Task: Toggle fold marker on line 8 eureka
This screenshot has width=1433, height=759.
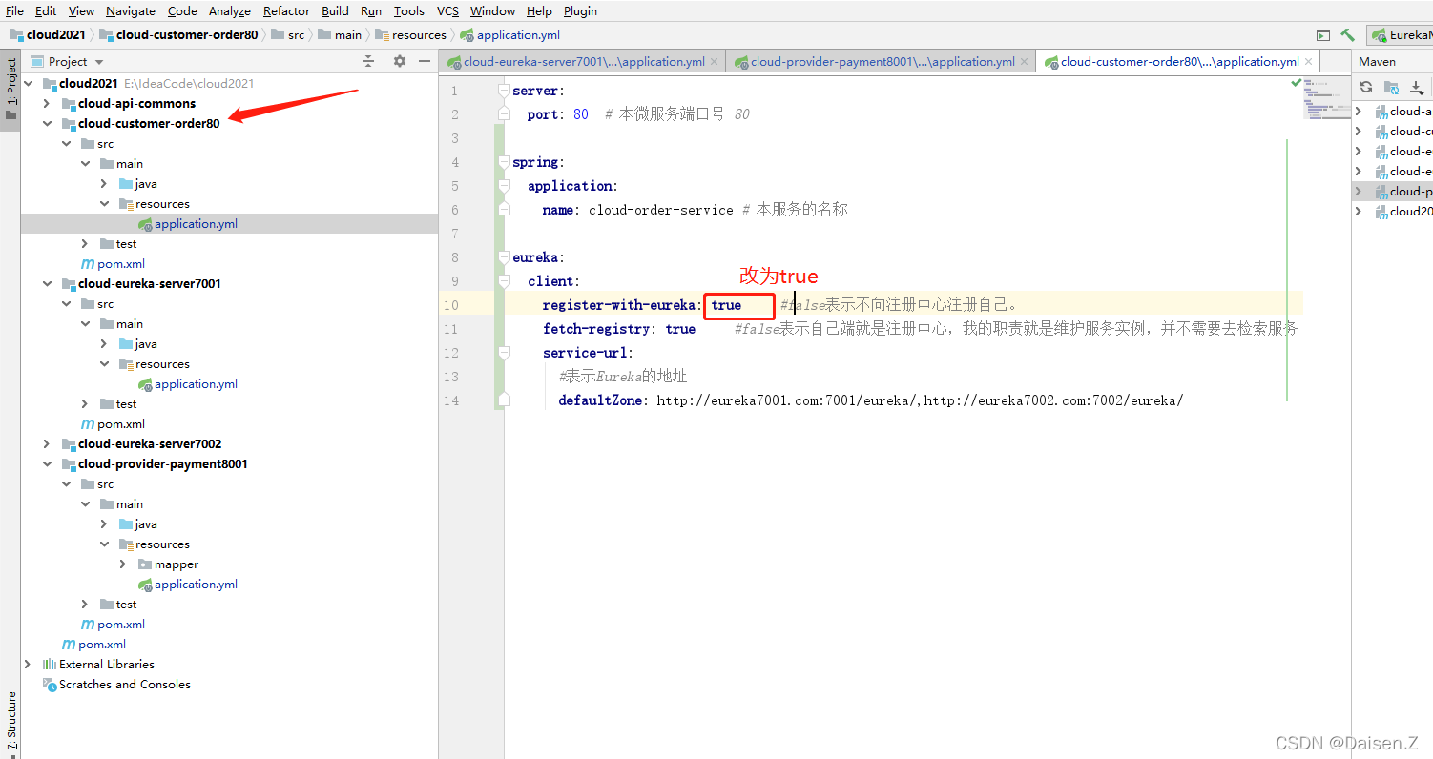Action: [504, 257]
